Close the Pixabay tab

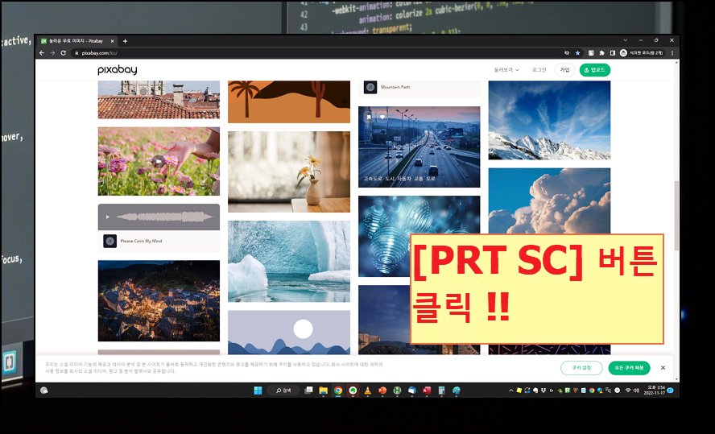point(112,41)
